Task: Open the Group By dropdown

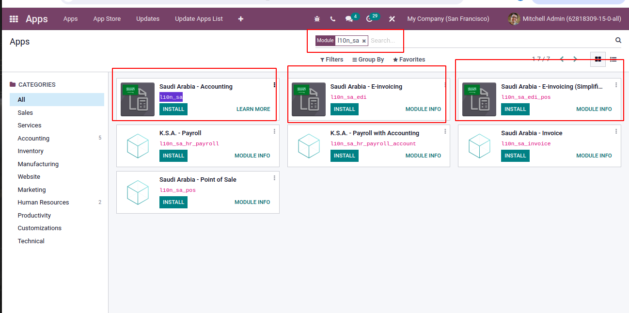Action: 368,60
